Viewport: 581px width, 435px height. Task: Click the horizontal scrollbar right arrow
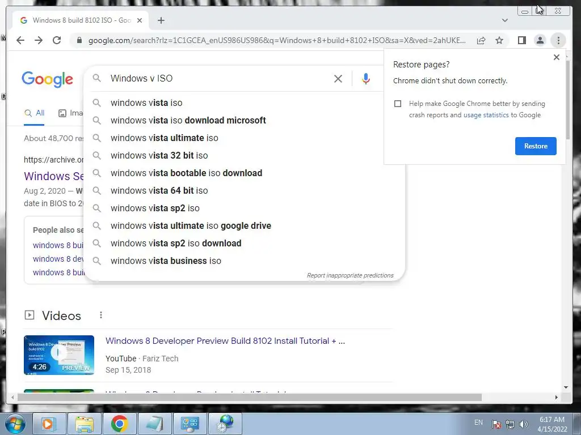tap(556, 397)
